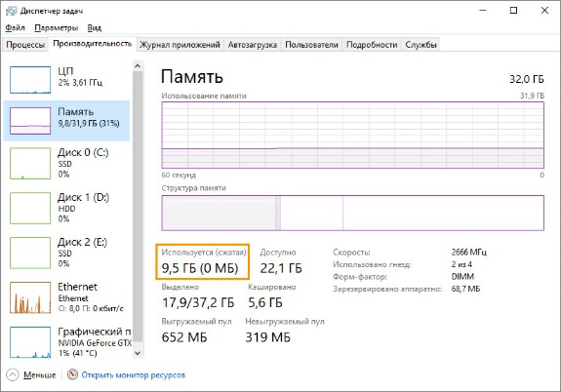Click the Меньше button label

40,374
